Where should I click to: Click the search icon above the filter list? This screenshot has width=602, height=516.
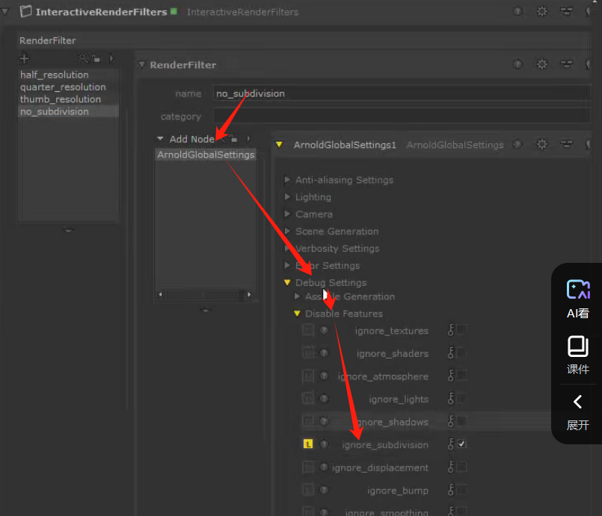click(84, 58)
